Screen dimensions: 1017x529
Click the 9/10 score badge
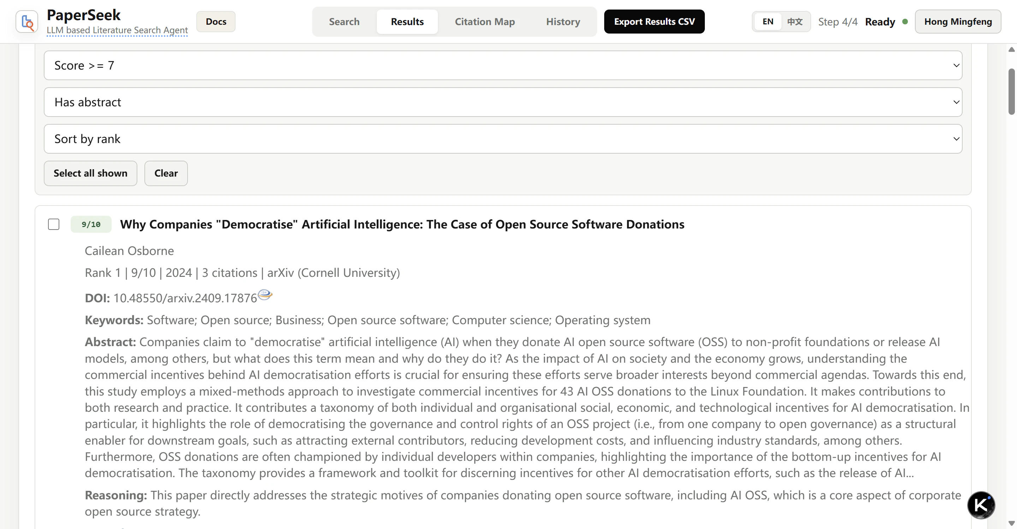91,224
